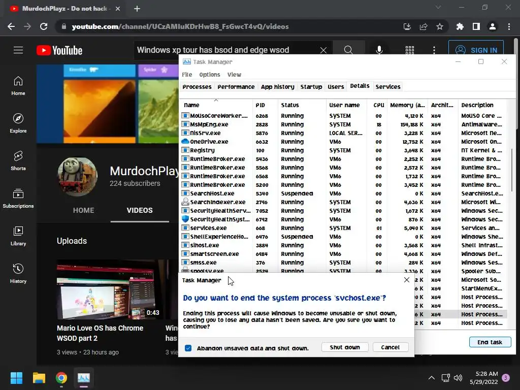Sort by the Memory column header
The width and height of the screenshot is (520, 390).
point(407,105)
